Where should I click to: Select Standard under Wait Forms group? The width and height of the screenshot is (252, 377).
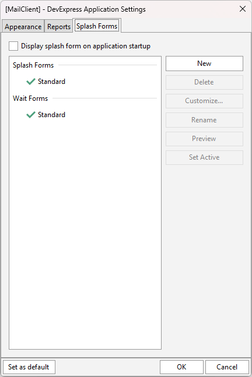[51, 115]
